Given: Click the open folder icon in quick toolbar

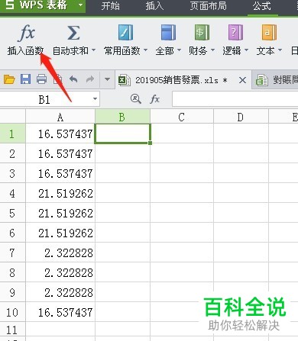Looking at the screenshot, I should (9, 79).
